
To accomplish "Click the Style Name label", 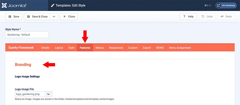I will click(x=13, y=29).
